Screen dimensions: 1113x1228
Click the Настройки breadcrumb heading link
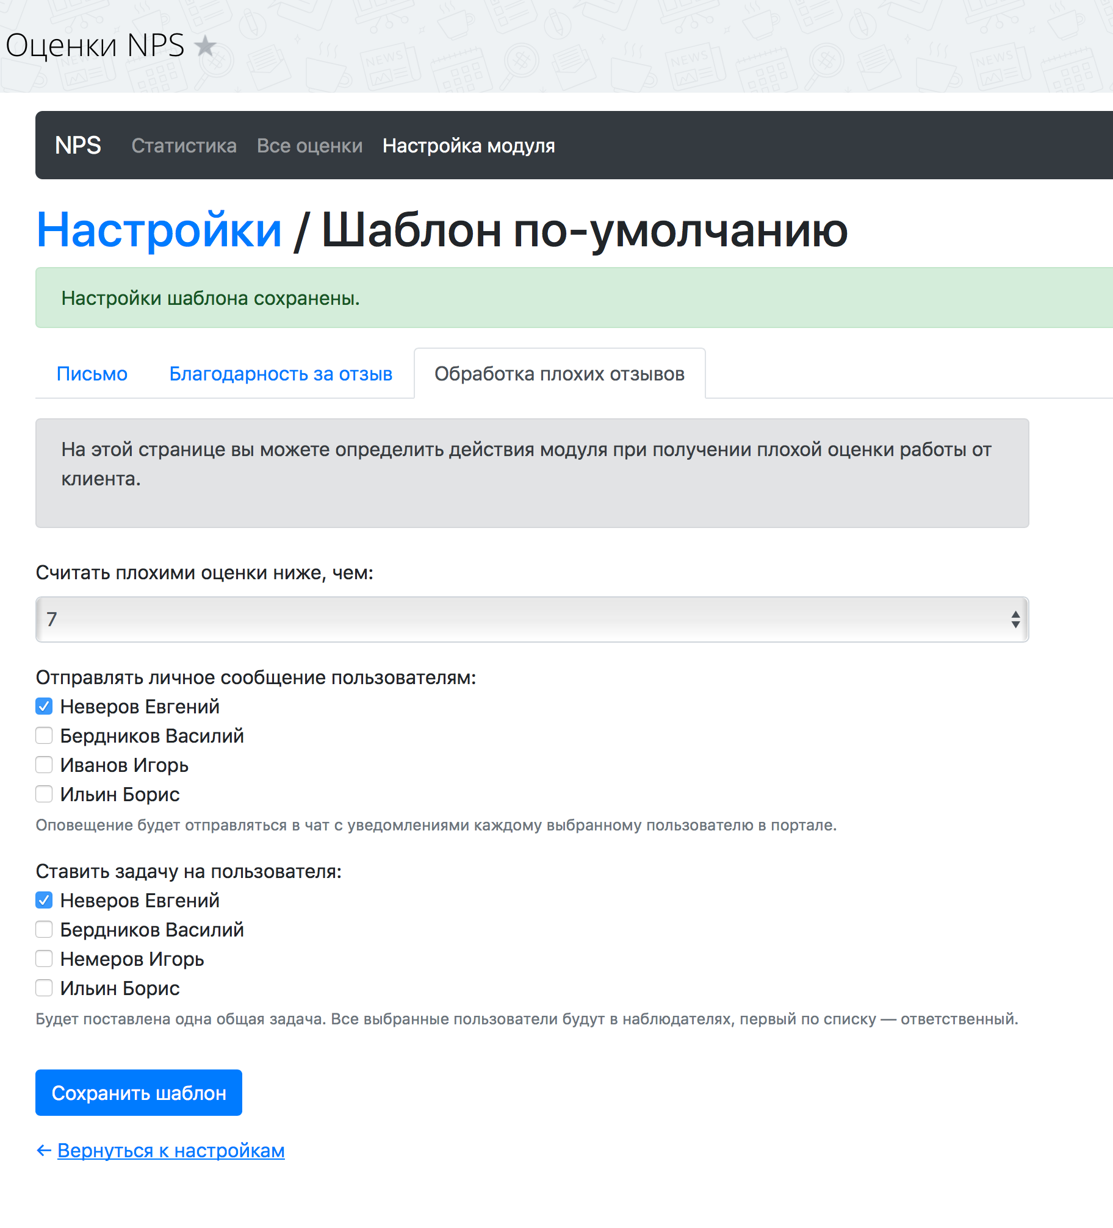(159, 230)
